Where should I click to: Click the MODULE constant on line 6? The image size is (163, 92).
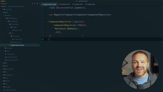[x=82, y=25]
